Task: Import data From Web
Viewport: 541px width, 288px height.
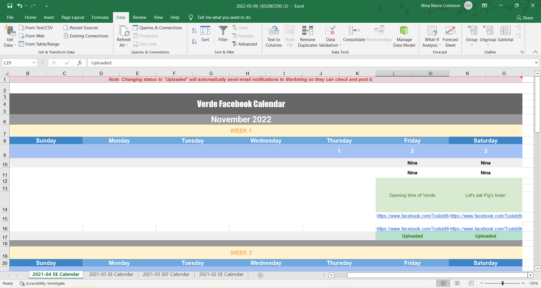Action: (x=32, y=36)
